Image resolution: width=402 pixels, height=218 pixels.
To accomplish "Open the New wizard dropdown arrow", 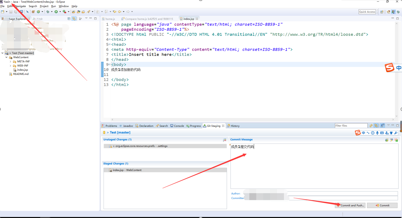I will (7, 12).
